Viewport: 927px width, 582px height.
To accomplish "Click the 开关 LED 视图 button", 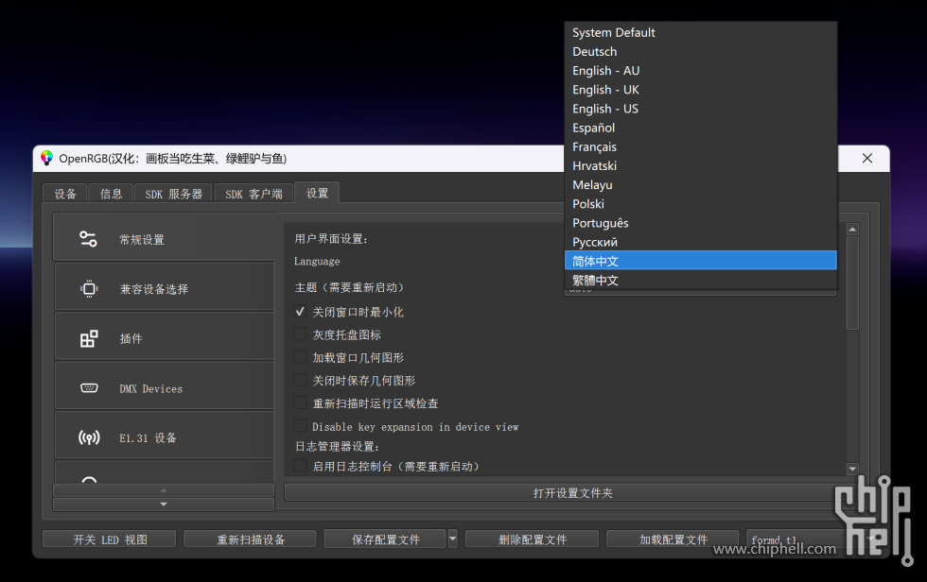I will pos(110,539).
